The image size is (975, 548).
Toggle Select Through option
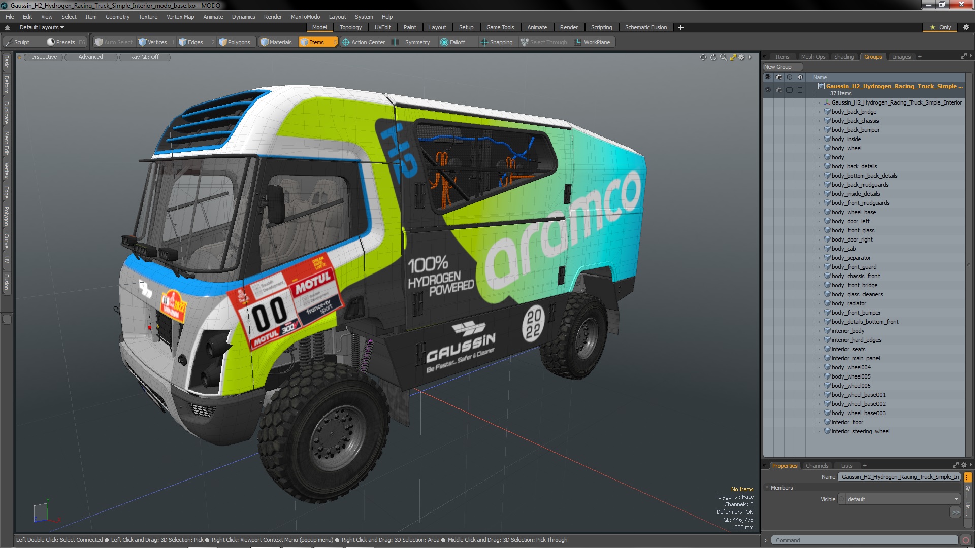click(x=544, y=42)
